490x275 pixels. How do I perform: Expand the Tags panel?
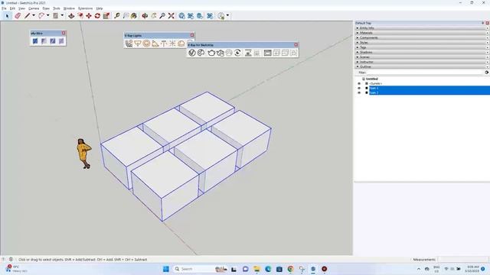tap(358, 47)
